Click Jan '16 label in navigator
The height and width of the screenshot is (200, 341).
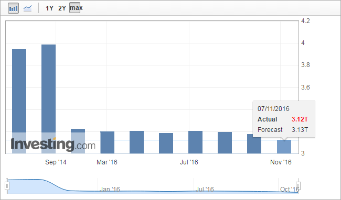tap(110, 189)
